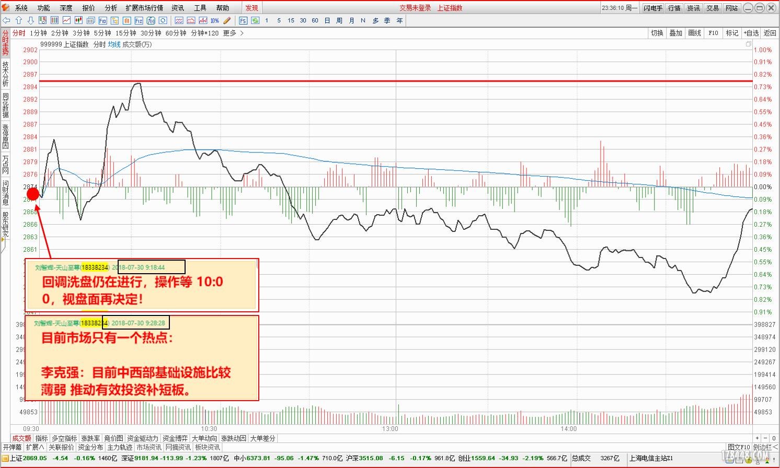Switch to weekly 周 period in toolbar
Screen dimensions: 780x468
pos(339,20)
